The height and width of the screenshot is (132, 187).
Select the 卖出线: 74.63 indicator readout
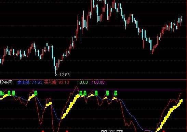(x=30, y=82)
